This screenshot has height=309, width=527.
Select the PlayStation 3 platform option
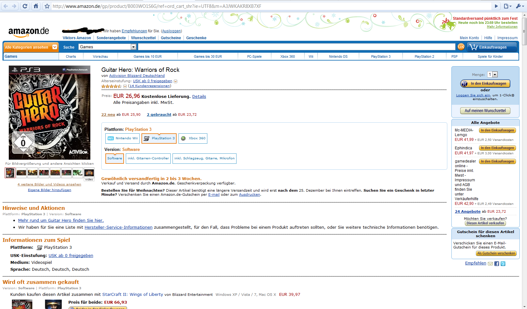pos(159,138)
